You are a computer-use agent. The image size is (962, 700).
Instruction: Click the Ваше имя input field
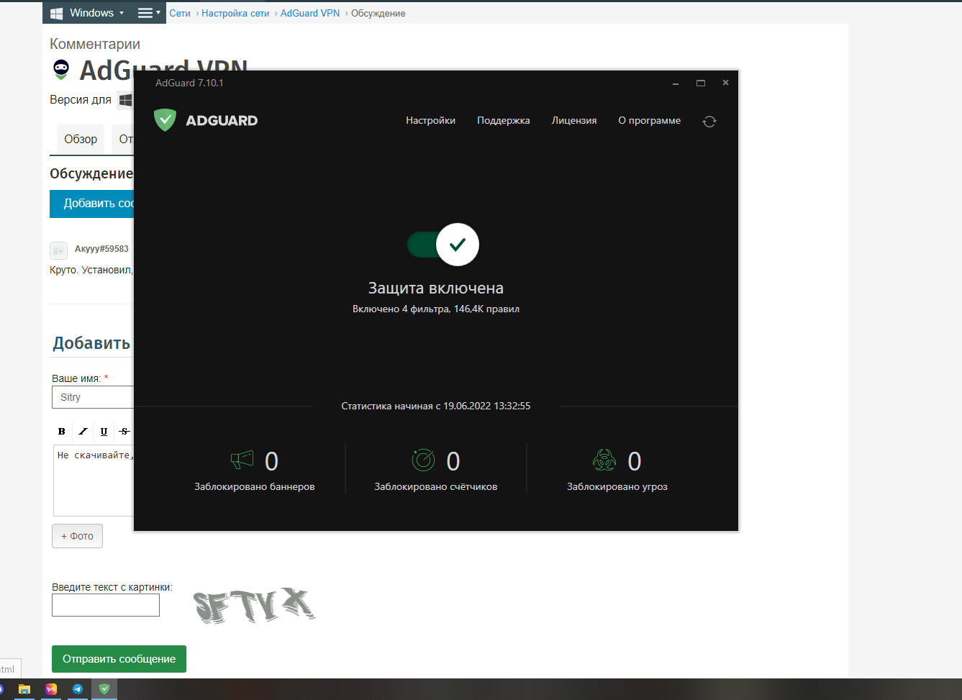(x=93, y=397)
